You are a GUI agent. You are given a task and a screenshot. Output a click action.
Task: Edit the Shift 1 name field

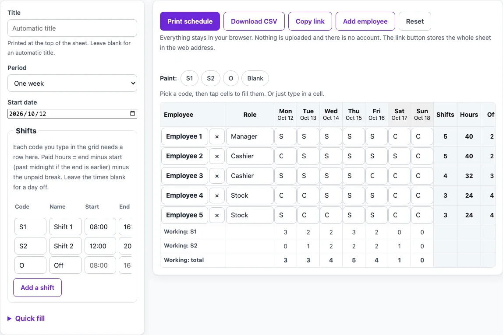[65, 227]
